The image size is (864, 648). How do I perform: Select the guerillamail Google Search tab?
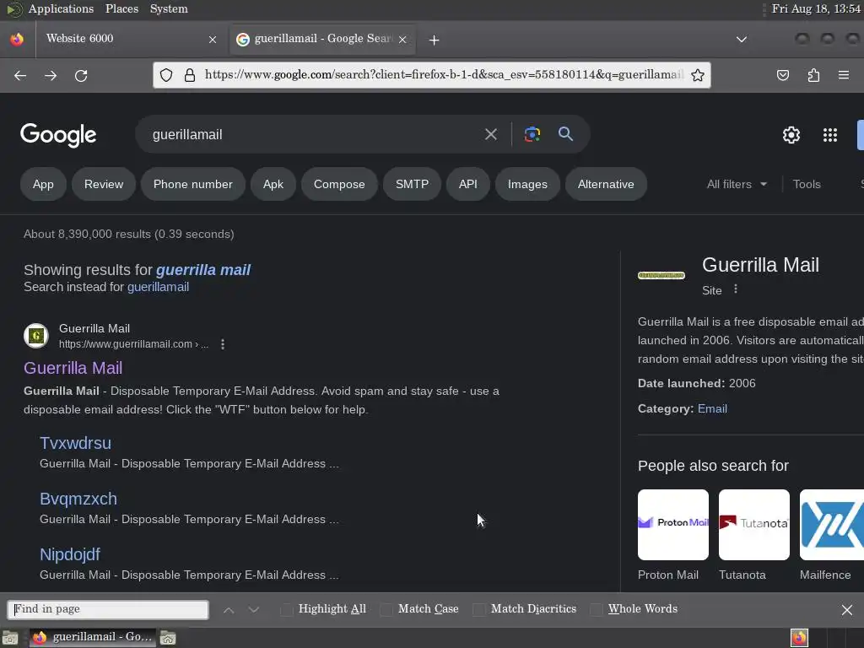pyautogui.click(x=322, y=39)
